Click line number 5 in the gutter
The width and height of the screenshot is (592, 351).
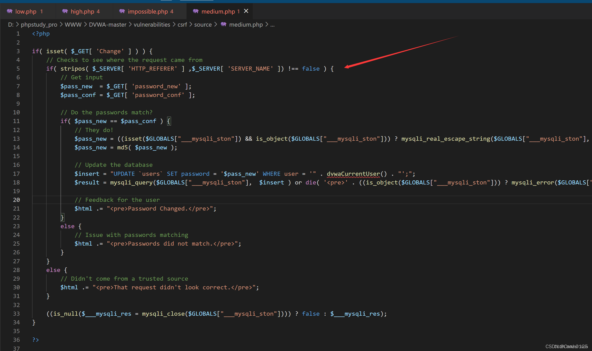pyautogui.click(x=18, y=69)
